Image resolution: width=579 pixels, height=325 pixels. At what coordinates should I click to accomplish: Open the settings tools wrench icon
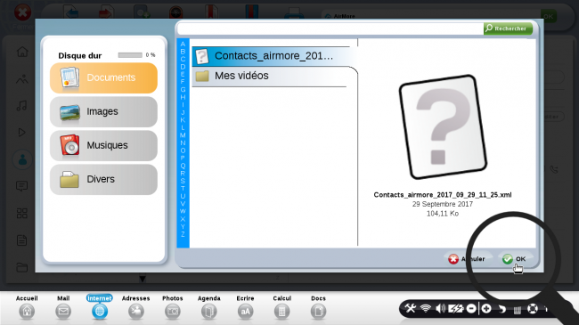pyautogui.click(x=411, y=308)
